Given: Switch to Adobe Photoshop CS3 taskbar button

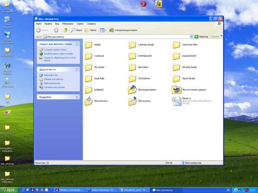Looking at the screenshot, I should (x=102, y=190).
